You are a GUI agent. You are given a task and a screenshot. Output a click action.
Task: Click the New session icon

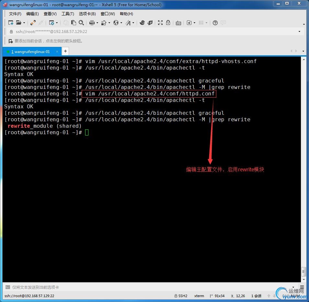11,23
